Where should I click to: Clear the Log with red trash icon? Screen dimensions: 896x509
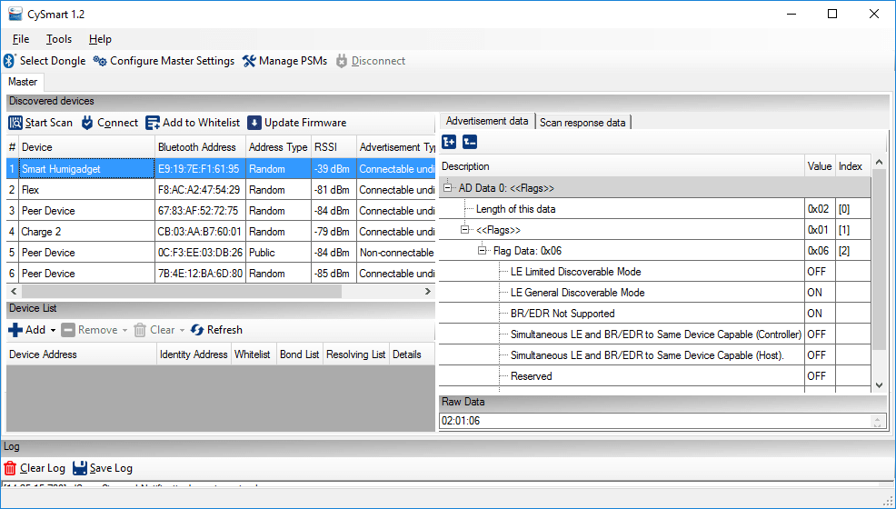(x=10, y=468)
